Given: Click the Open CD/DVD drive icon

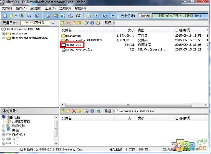Looking at the screenshot, I should pyautogui.click(x=21, y=16).
